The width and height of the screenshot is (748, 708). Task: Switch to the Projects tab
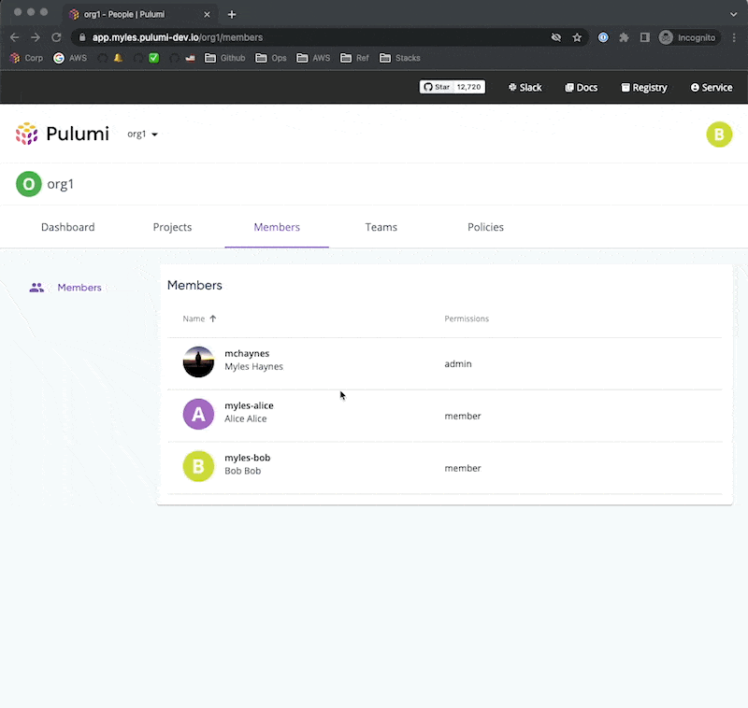172,227
